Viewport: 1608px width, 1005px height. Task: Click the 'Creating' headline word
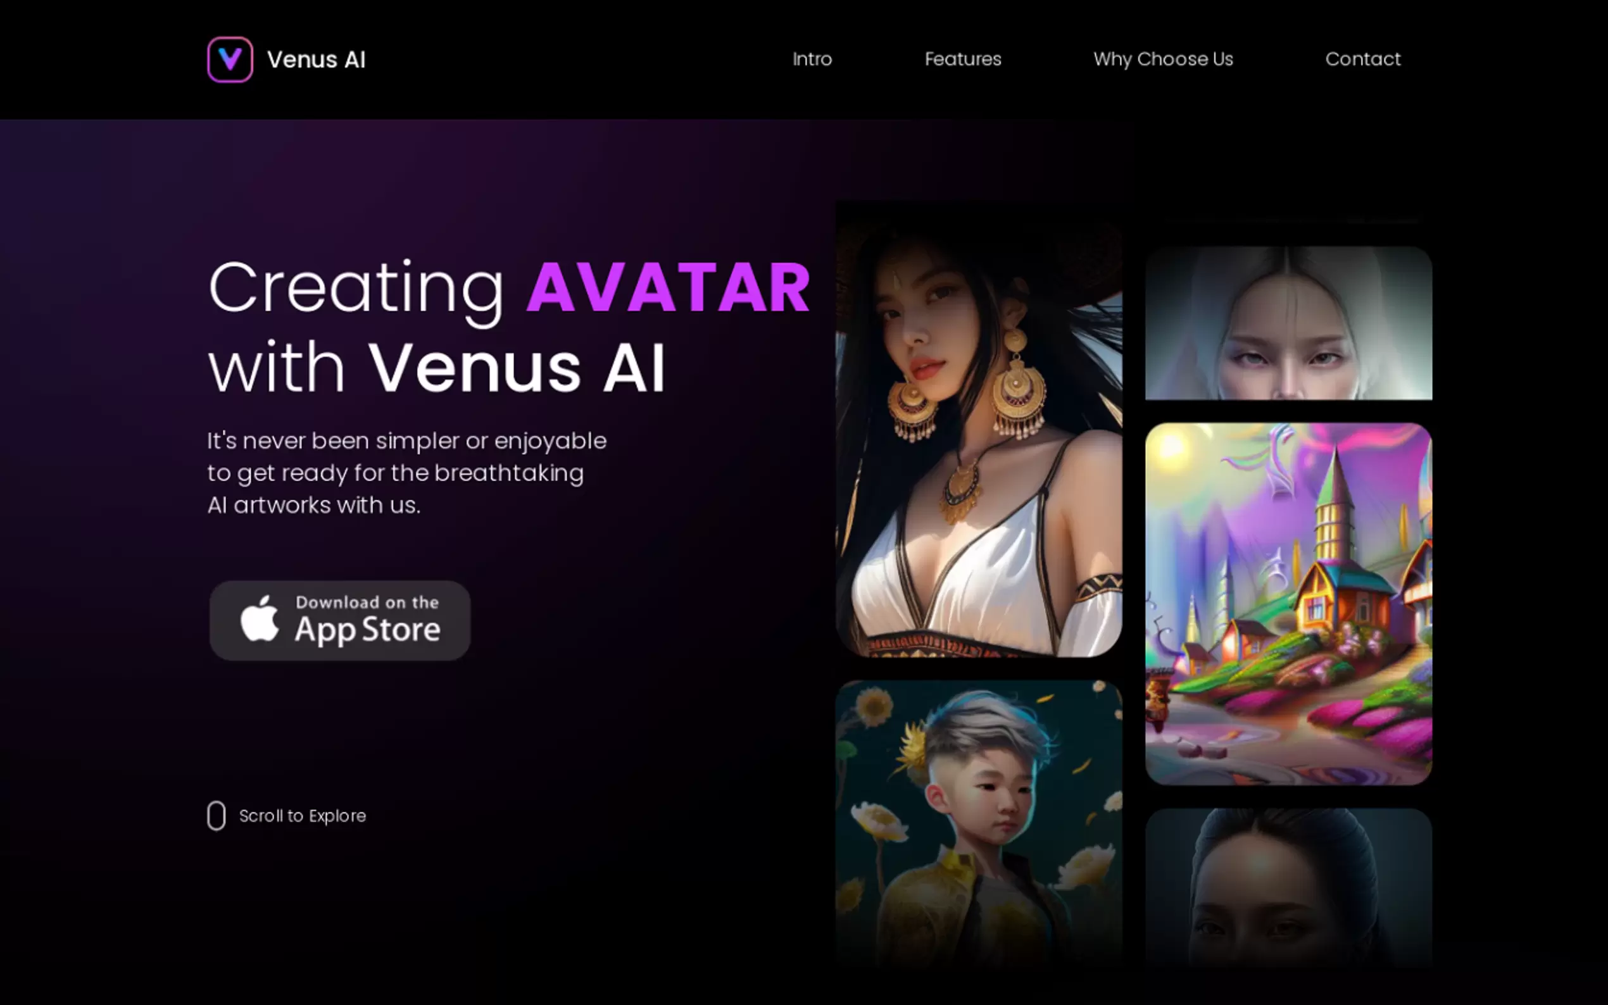click(356, 290)
